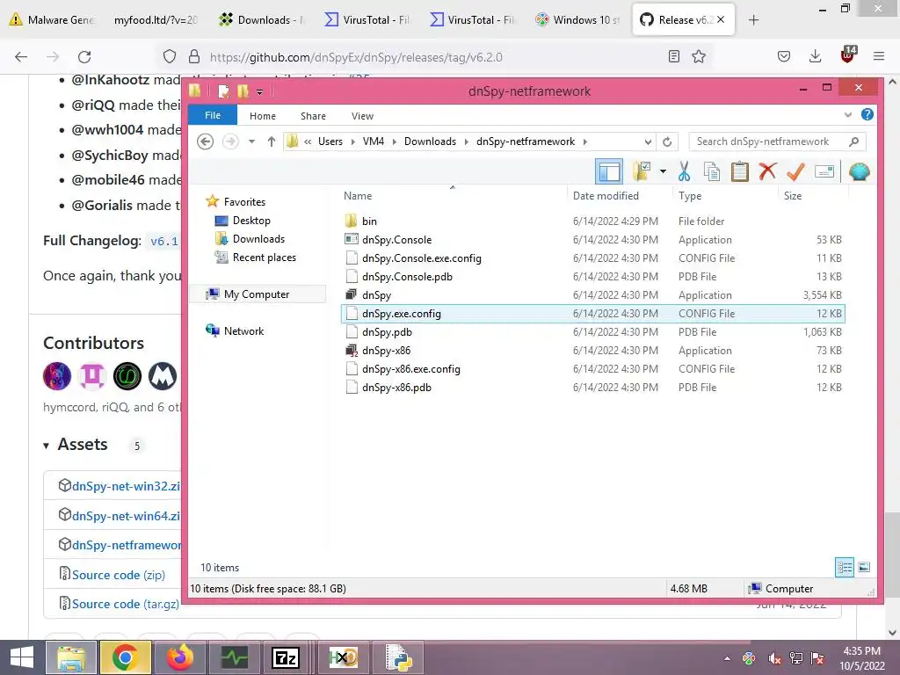Open Firefox downloads panel

(815, 56)
